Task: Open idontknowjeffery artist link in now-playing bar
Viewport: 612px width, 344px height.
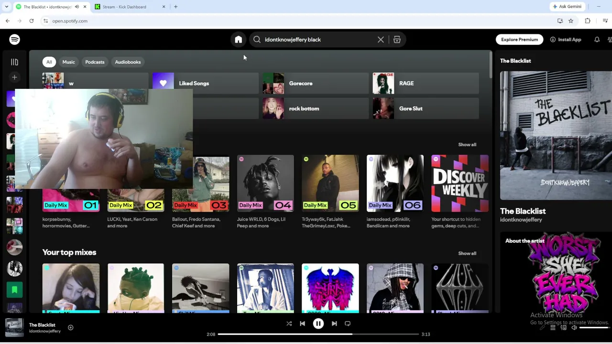Action: click(44, 331)
